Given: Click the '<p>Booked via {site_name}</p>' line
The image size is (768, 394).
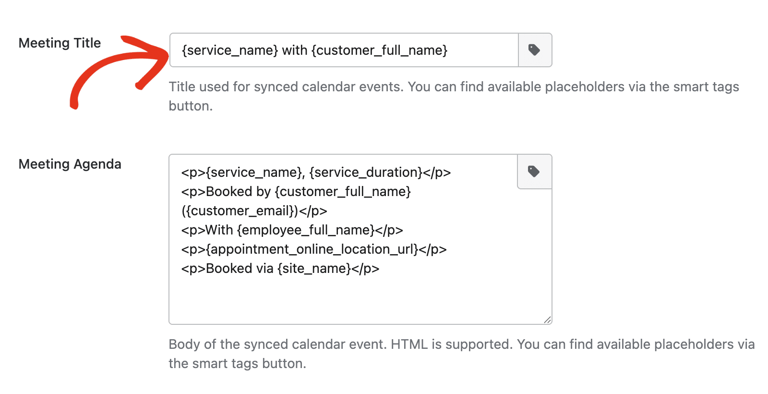Looking at the screenshot, I should coord(280,269).
